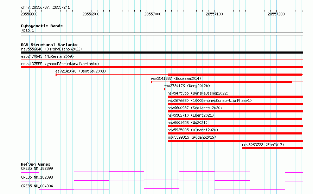
Task: Click the red bar under nsv6600987
Action: click(x=235, y=111)
